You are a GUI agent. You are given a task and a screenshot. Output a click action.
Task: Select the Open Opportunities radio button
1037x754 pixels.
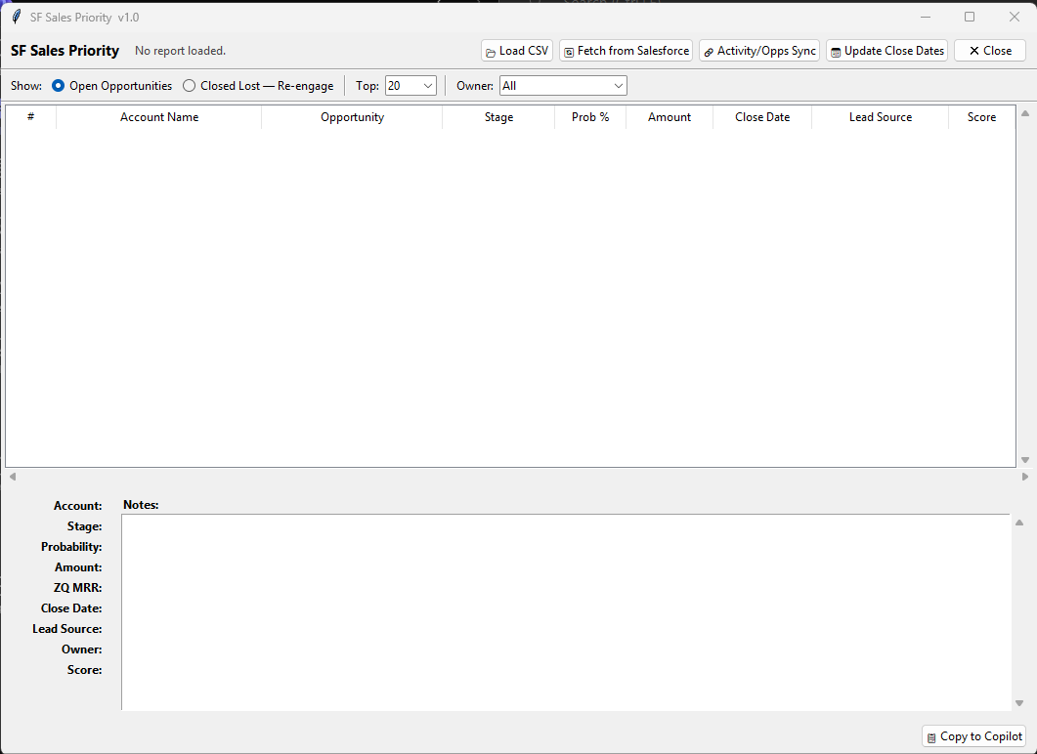[x=58, y=86]
